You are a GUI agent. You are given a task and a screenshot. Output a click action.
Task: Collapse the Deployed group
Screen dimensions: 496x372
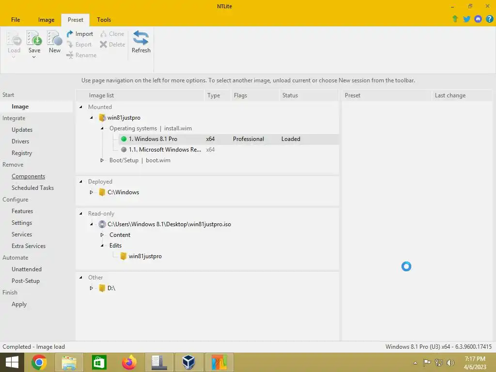pyautogui.click(x=81, y=182)
